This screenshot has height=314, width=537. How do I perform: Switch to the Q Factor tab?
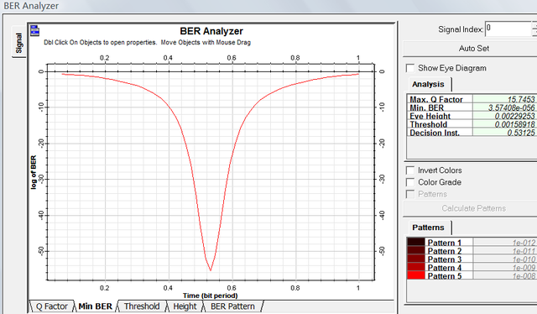(x=51, y=306)
